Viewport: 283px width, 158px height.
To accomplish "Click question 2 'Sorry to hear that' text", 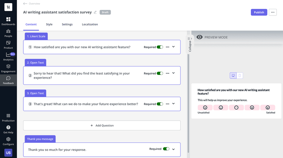I will click(x=82, y=76).
